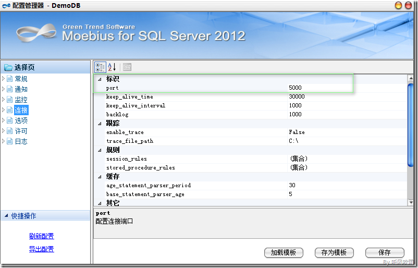This screenshot has height=268, width=418.
Task: Click the 存为模板 button
Action: coord(334,252)
